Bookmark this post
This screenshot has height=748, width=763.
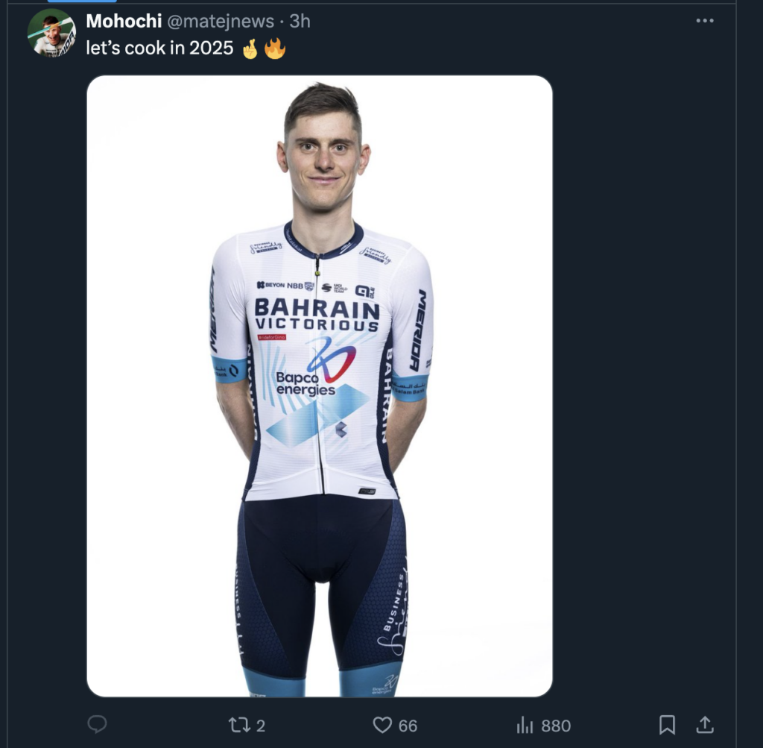click(x=667, y=725)
